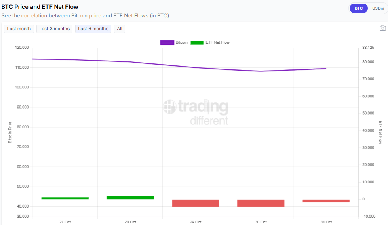Click the 31 Oct red outflow bar
Screen dimensions: 388x225
(326, 201)
